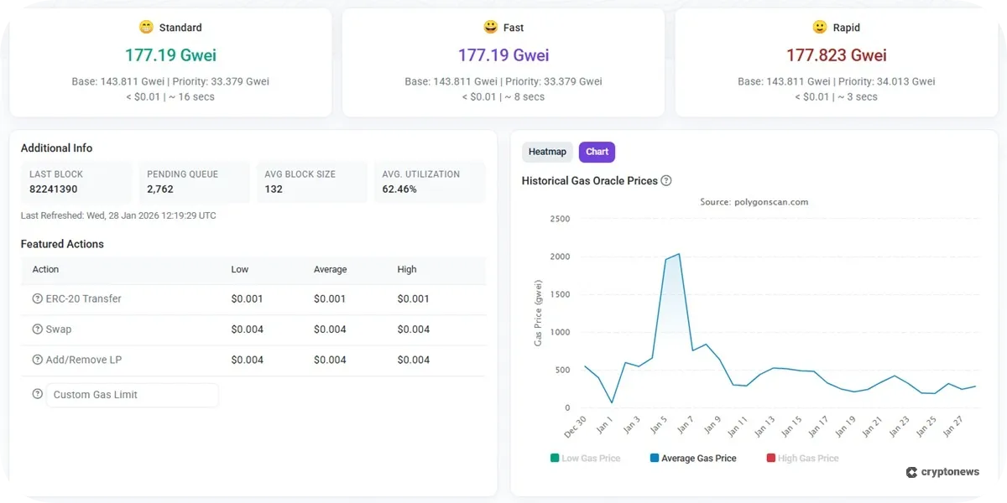Click the Standard grinning emoji icon
The image size is (1007, 503).
tap(144, 28)
